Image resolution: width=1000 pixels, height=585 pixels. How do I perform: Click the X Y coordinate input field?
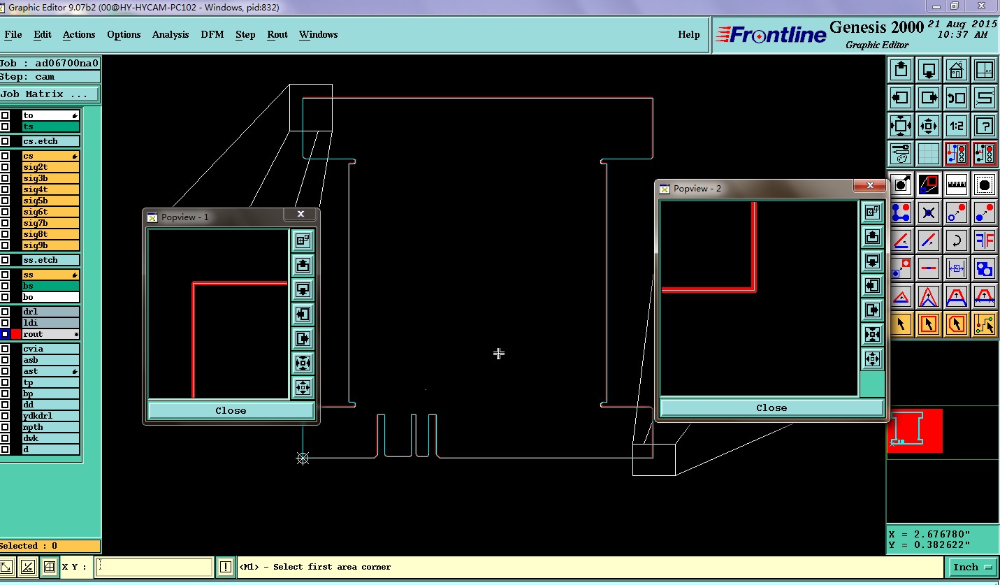pyautogui.click(x=154, y=567)
